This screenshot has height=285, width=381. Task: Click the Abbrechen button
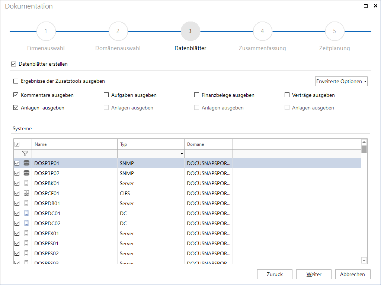353,274
